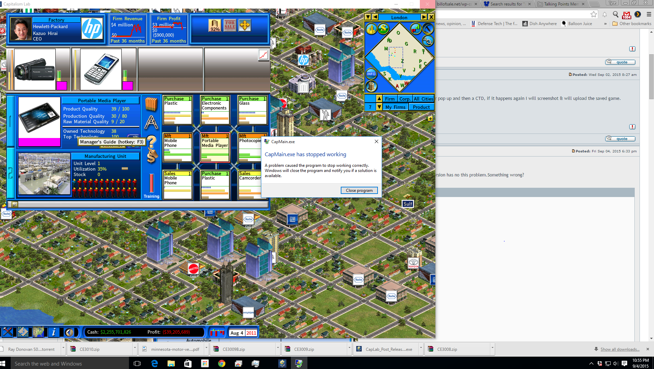
Task: Click the minimap list down arrow
Action: [x=379, y=107]
